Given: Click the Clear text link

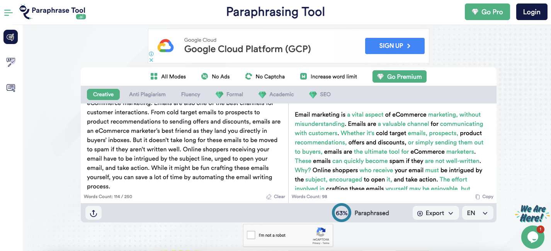Looking at the screenshot, I should [279, 197].
